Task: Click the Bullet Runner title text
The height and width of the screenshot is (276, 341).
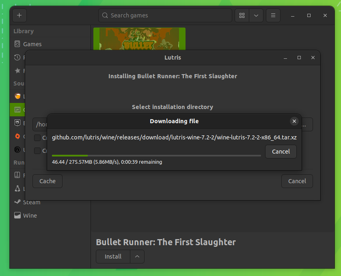Action: [x=166, y=242]
